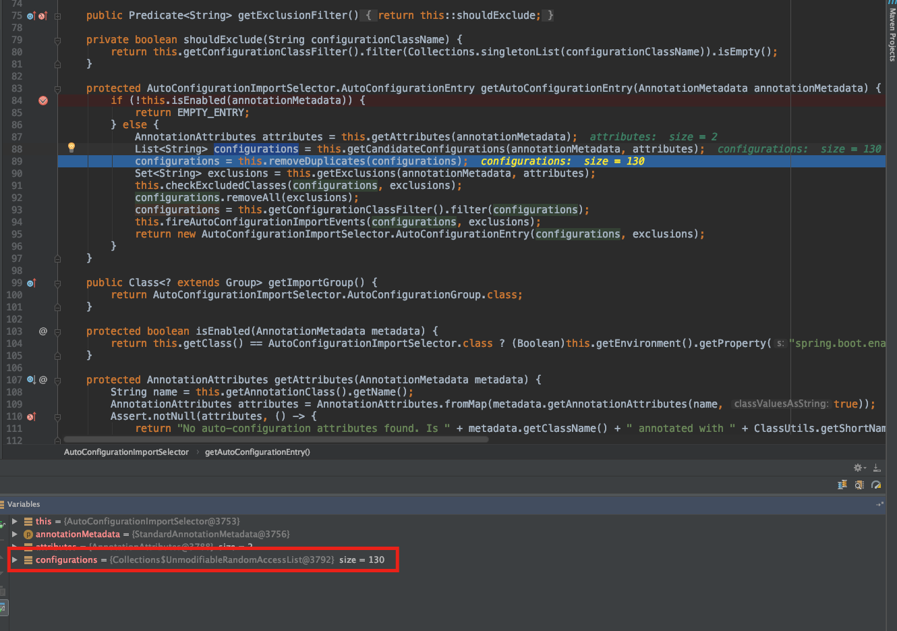
Task: Click the restore layout icon in debug toolbar
Action: pyautogui.click(x=842, y=485)
